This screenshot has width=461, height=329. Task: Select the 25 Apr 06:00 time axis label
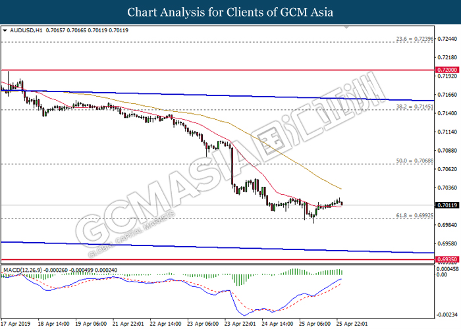[x=315, y=324]
